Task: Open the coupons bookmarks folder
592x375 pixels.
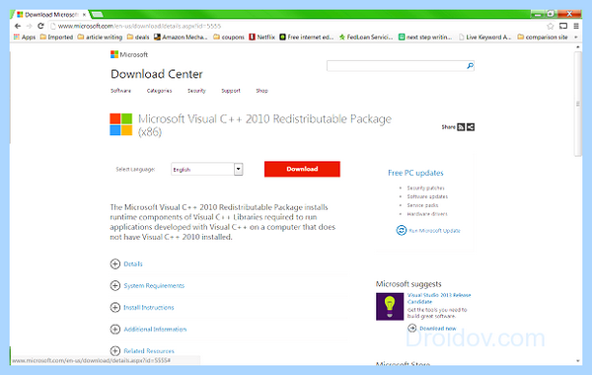Action: pyautogui.click(x=229, y=37)
